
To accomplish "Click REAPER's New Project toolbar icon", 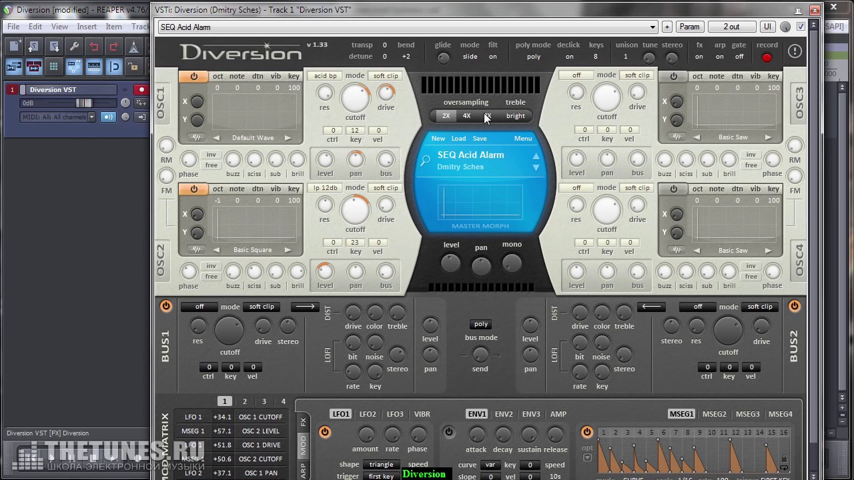I will click(x=13, y=47).
